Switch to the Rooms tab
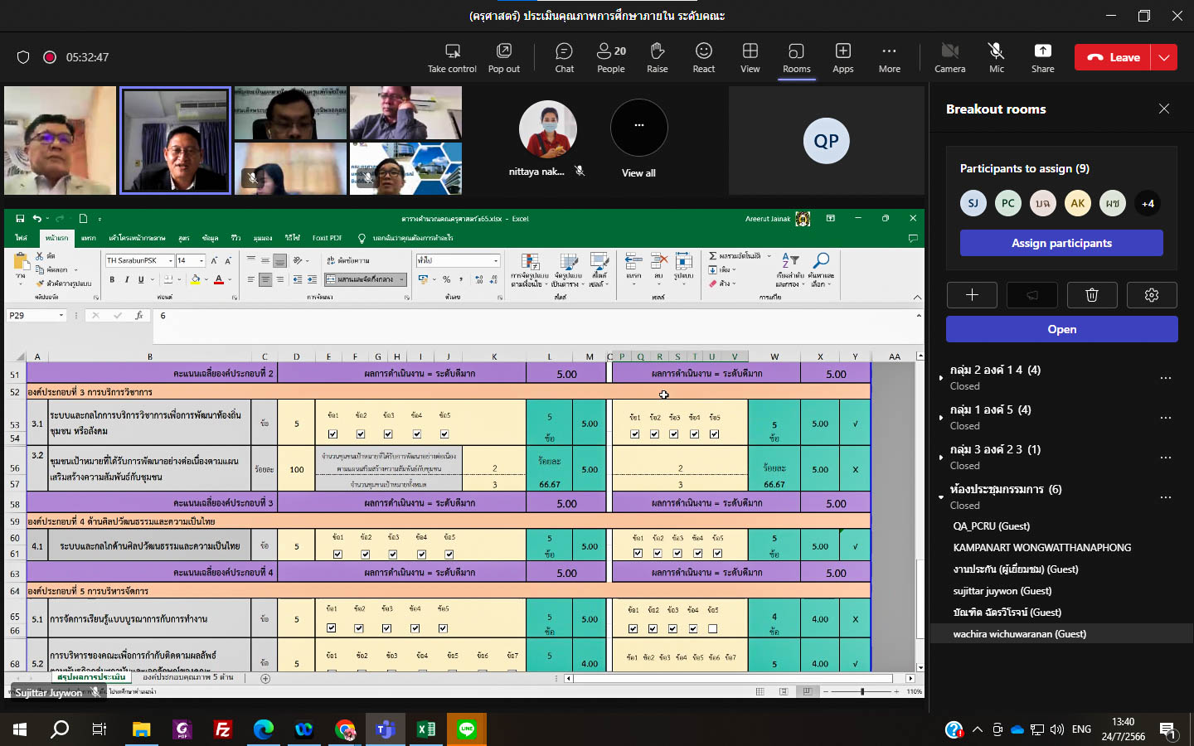 pyautogui.click(x=796, y=57)
